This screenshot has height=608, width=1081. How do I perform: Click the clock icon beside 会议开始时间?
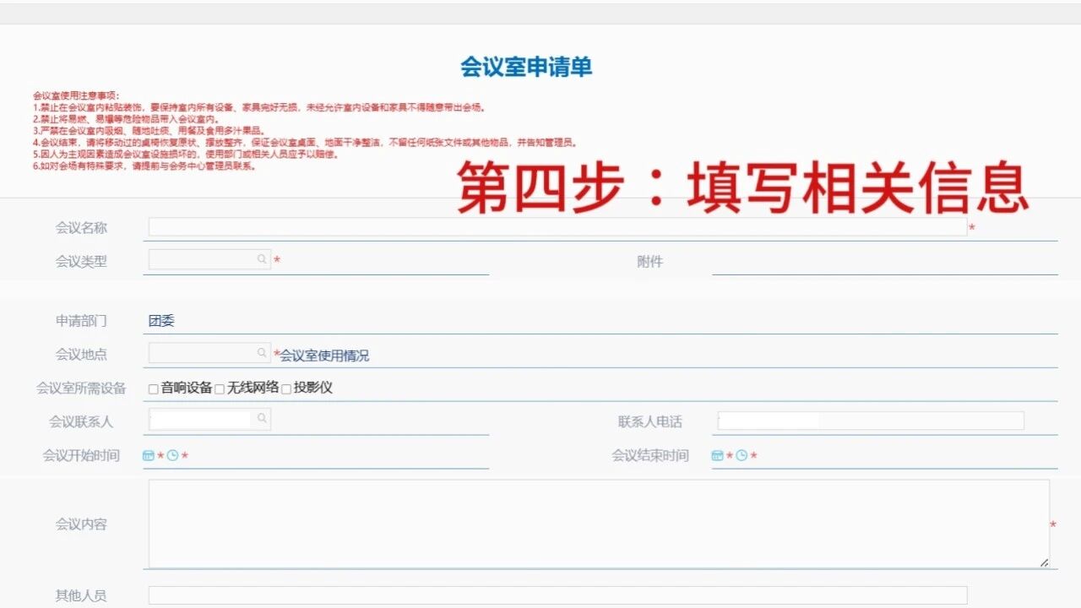pyautogui.click(x=171, y=455)
